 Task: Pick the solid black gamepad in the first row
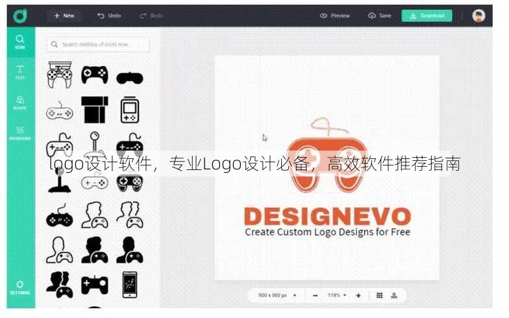95,75
